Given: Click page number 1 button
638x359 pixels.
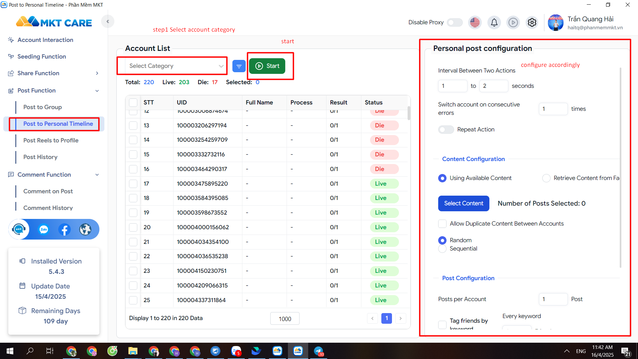Looking at the screenshot, I should [387, 318].
